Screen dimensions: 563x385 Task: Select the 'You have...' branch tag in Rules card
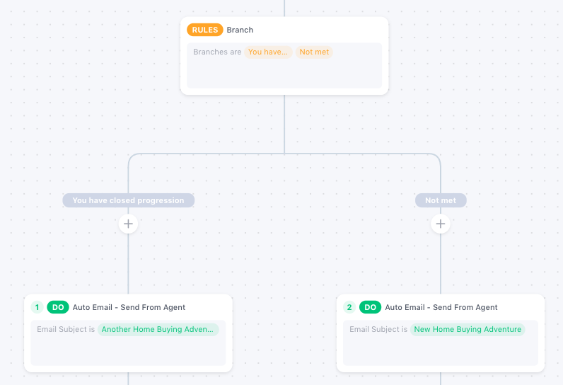click(x=268, y=52)
